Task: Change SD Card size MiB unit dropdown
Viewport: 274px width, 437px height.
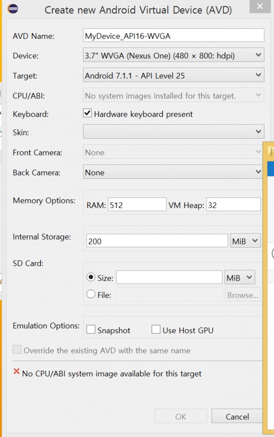Action: point(240,278)
